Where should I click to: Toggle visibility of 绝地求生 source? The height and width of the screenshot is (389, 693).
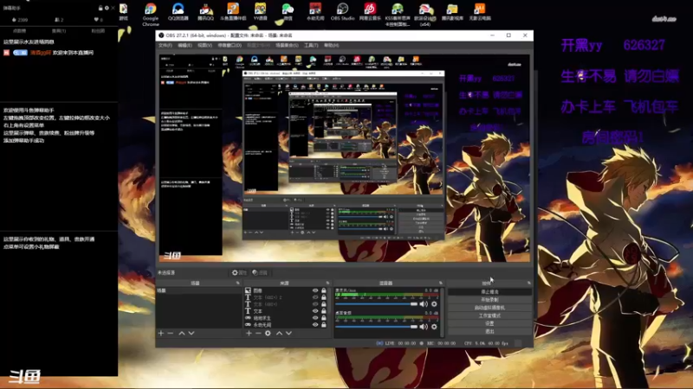[315, 317]
